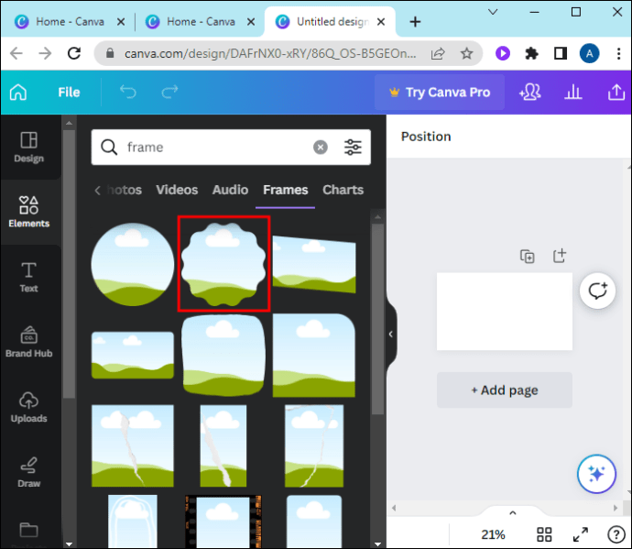
Task: Open the 21% zoom level control
Action: pos(493,534)
